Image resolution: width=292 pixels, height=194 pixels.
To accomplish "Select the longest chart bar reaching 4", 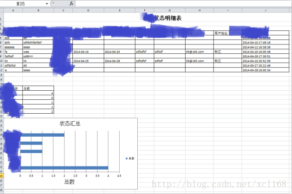I will (x=64, y=168).
